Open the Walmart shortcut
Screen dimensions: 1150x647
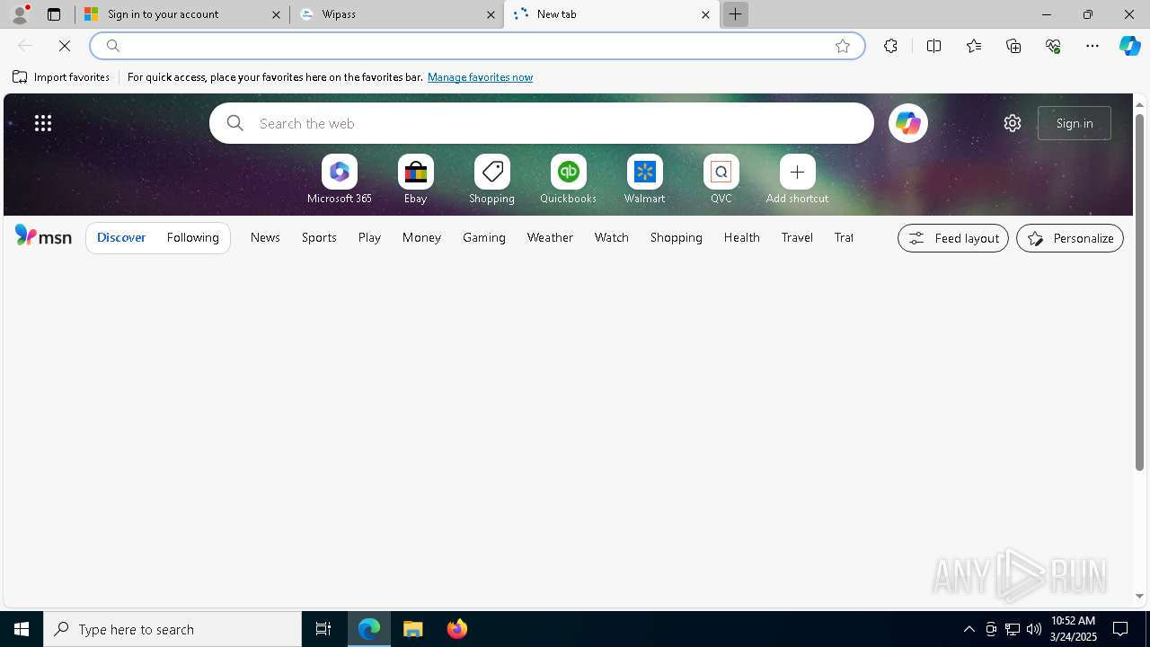click(644, 180)
